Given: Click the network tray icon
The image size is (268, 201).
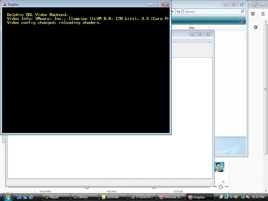Looking at the screenshot, I should 243,197.
